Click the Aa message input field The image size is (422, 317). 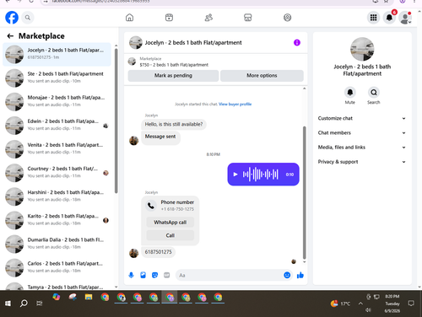coord(230,275)
